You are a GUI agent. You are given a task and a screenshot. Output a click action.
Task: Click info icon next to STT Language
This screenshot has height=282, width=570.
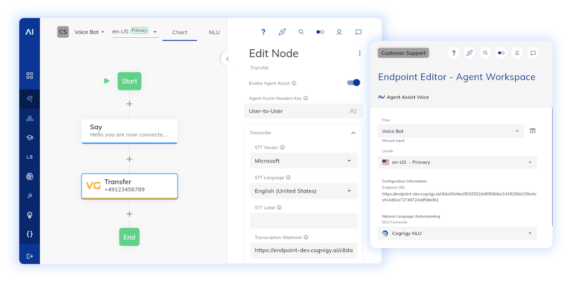click(288, 178)
